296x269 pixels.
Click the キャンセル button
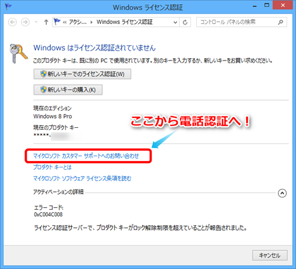[x=270, y=255]
